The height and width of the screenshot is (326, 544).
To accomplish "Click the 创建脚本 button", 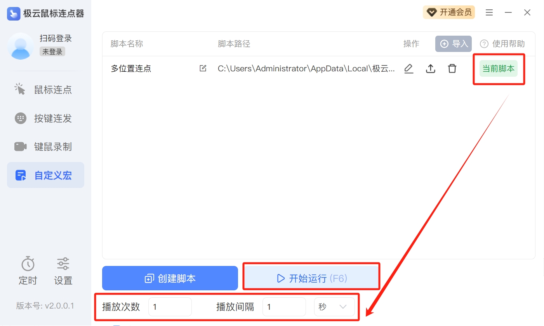I will [170, 278].
